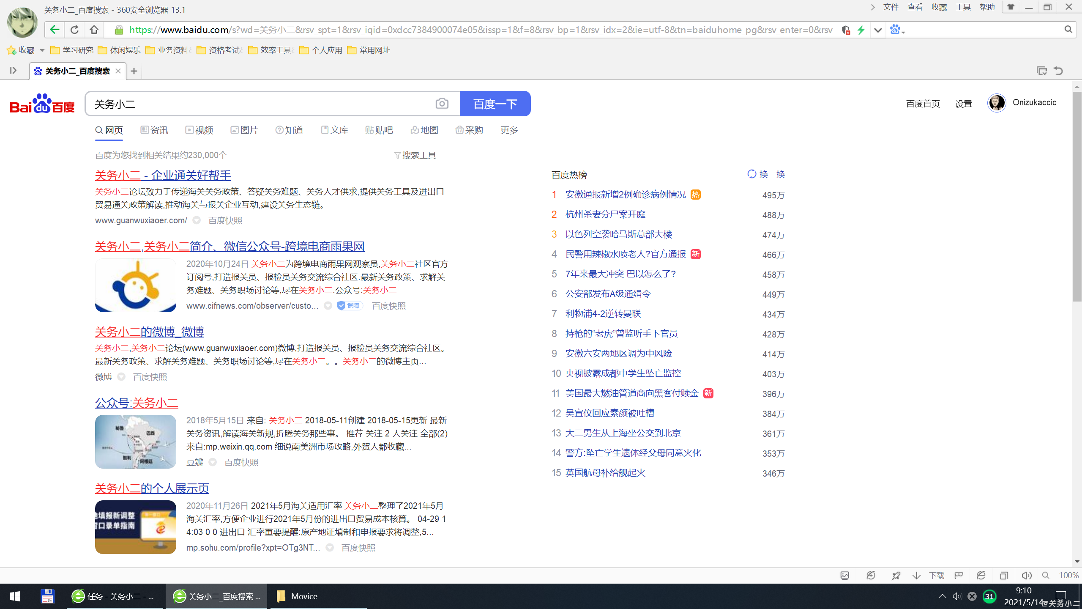1082x609 pixels.
Task: Switch to the 资讯 tab
Action: 154,130
